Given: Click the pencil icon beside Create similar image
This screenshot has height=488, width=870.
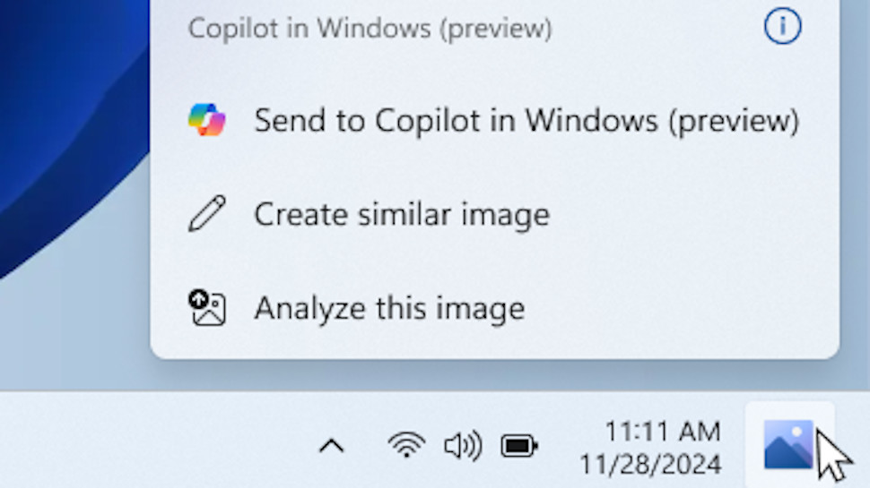Looking at the screenshot, I should (x=206, y=213).
